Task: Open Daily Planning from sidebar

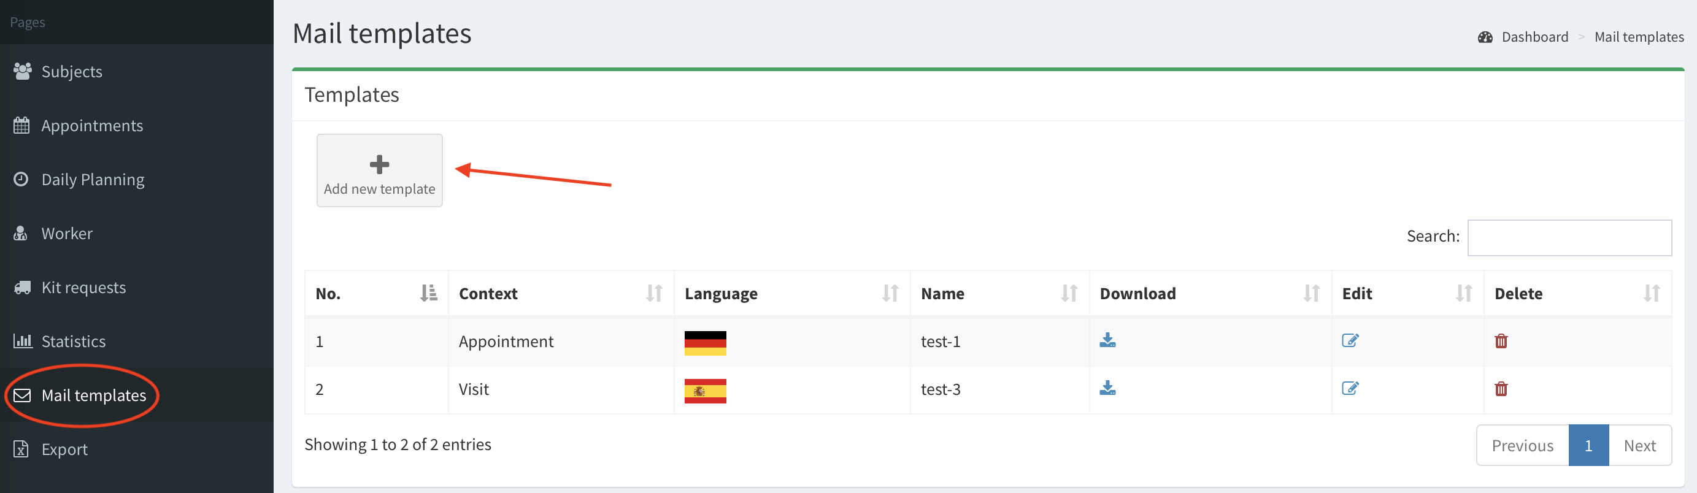Action: pos(92,180)
